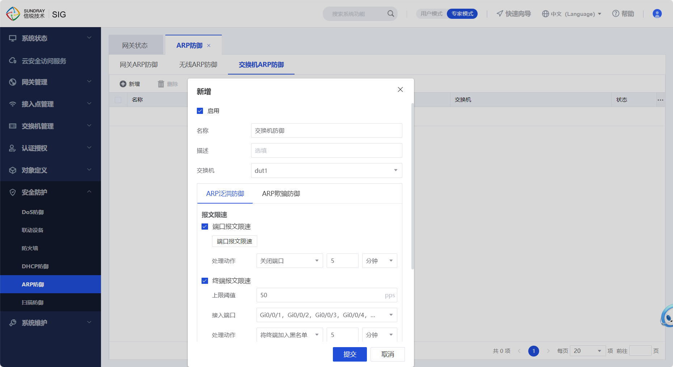The height and width of the screenshot is (367, 673).
Task: Close the ARP防御 tab with its x
Action: [209, 46]
